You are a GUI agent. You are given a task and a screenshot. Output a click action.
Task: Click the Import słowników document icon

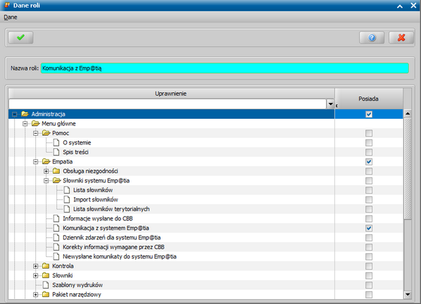click(67, 199)
